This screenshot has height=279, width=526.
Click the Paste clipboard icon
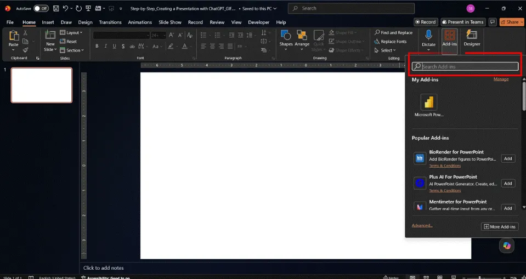click(14, 36)
